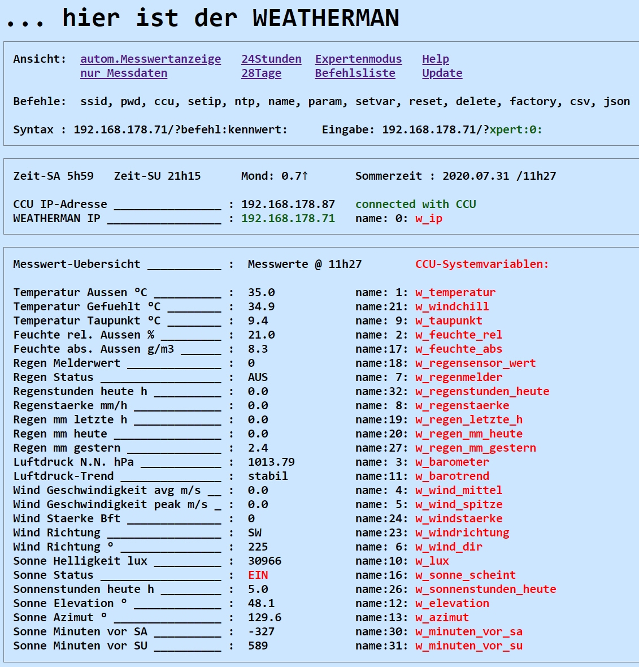Click the w_temperatur variable name
Image resolution: width=639 pixels, height=667 pixels.
(x=455, y=293)
